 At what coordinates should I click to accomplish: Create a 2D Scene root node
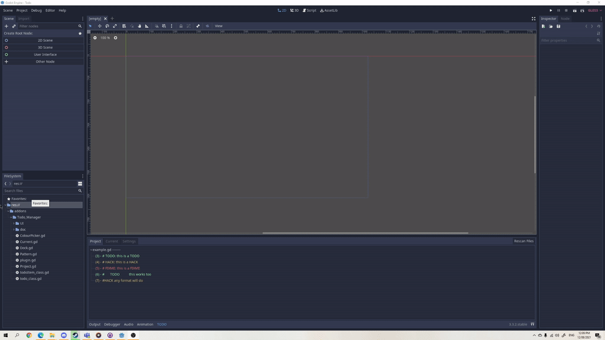[x=45, y=40]
